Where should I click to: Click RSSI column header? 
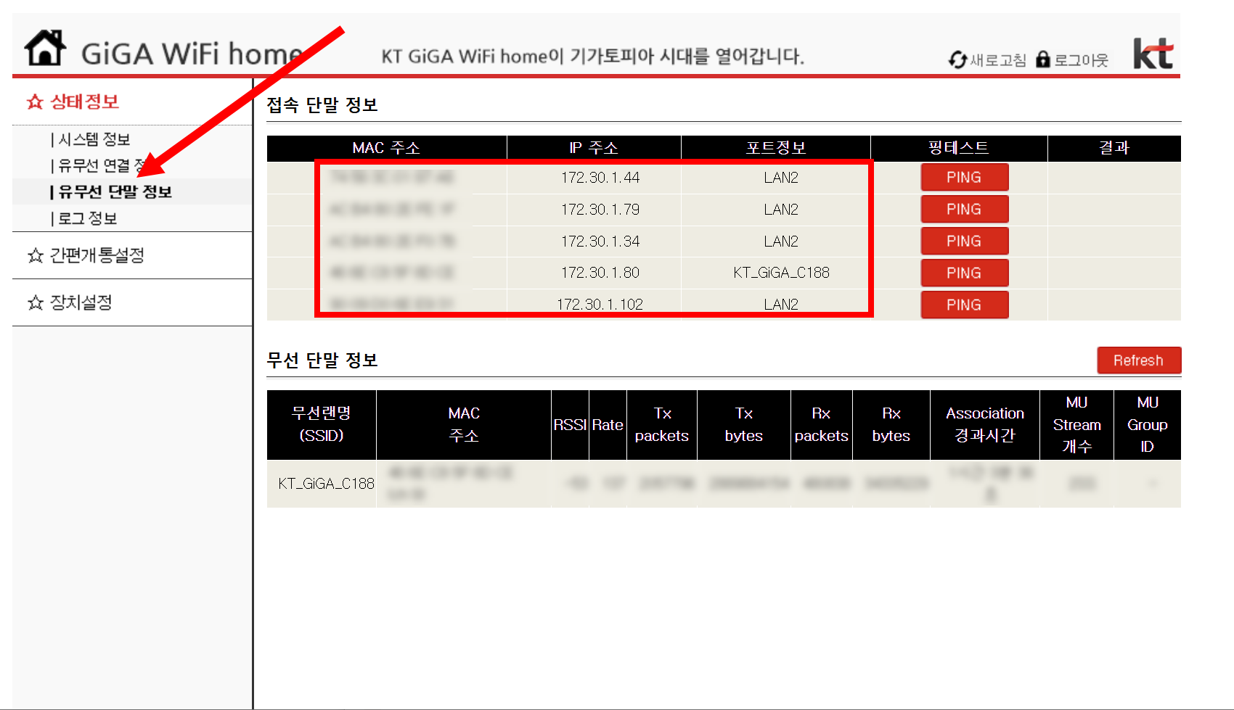click(570, 425)
